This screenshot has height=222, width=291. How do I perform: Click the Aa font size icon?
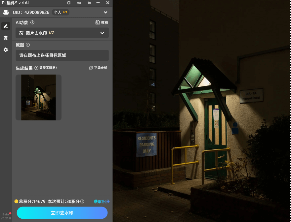tap(79, 3)
